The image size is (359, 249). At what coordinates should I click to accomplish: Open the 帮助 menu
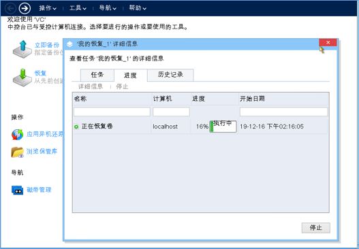coord(138,8)
